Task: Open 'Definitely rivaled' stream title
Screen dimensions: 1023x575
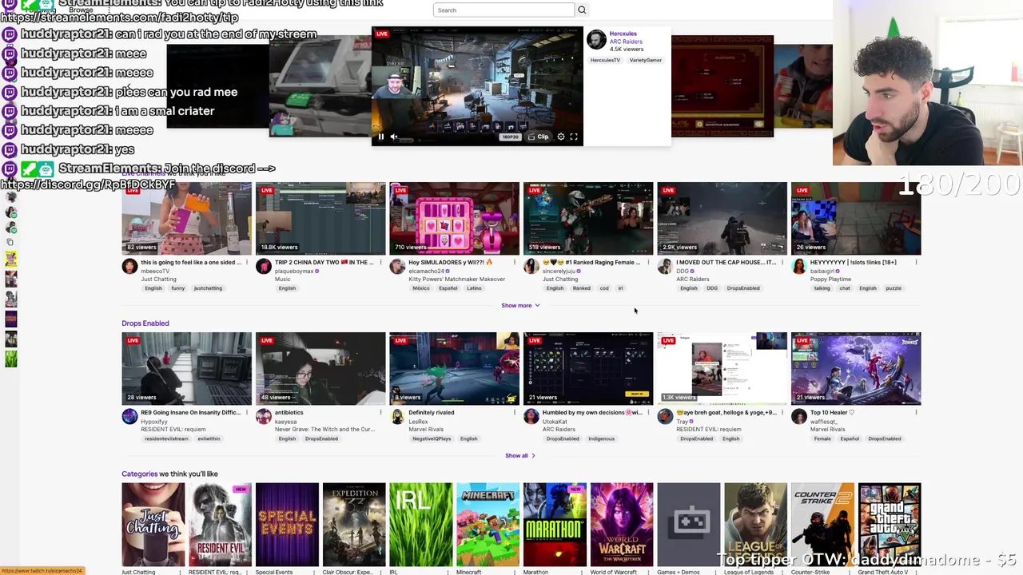Action: point(432,413)
